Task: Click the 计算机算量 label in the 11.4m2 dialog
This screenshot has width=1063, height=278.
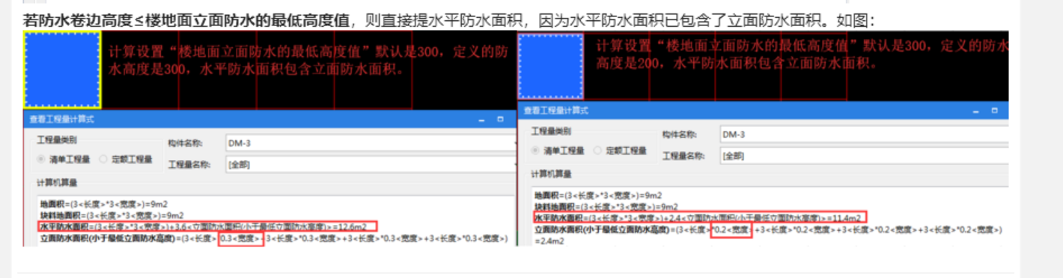Action: point(552,174)
